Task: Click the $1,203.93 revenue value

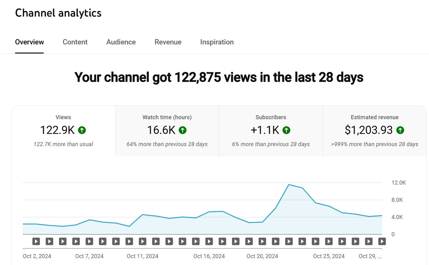Action: (369, 130)
